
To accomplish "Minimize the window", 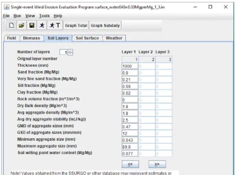I will (195, 7).
